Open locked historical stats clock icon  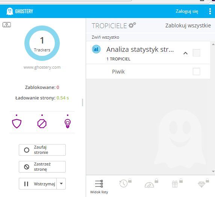pyautogui.click(x=124, y=183)
